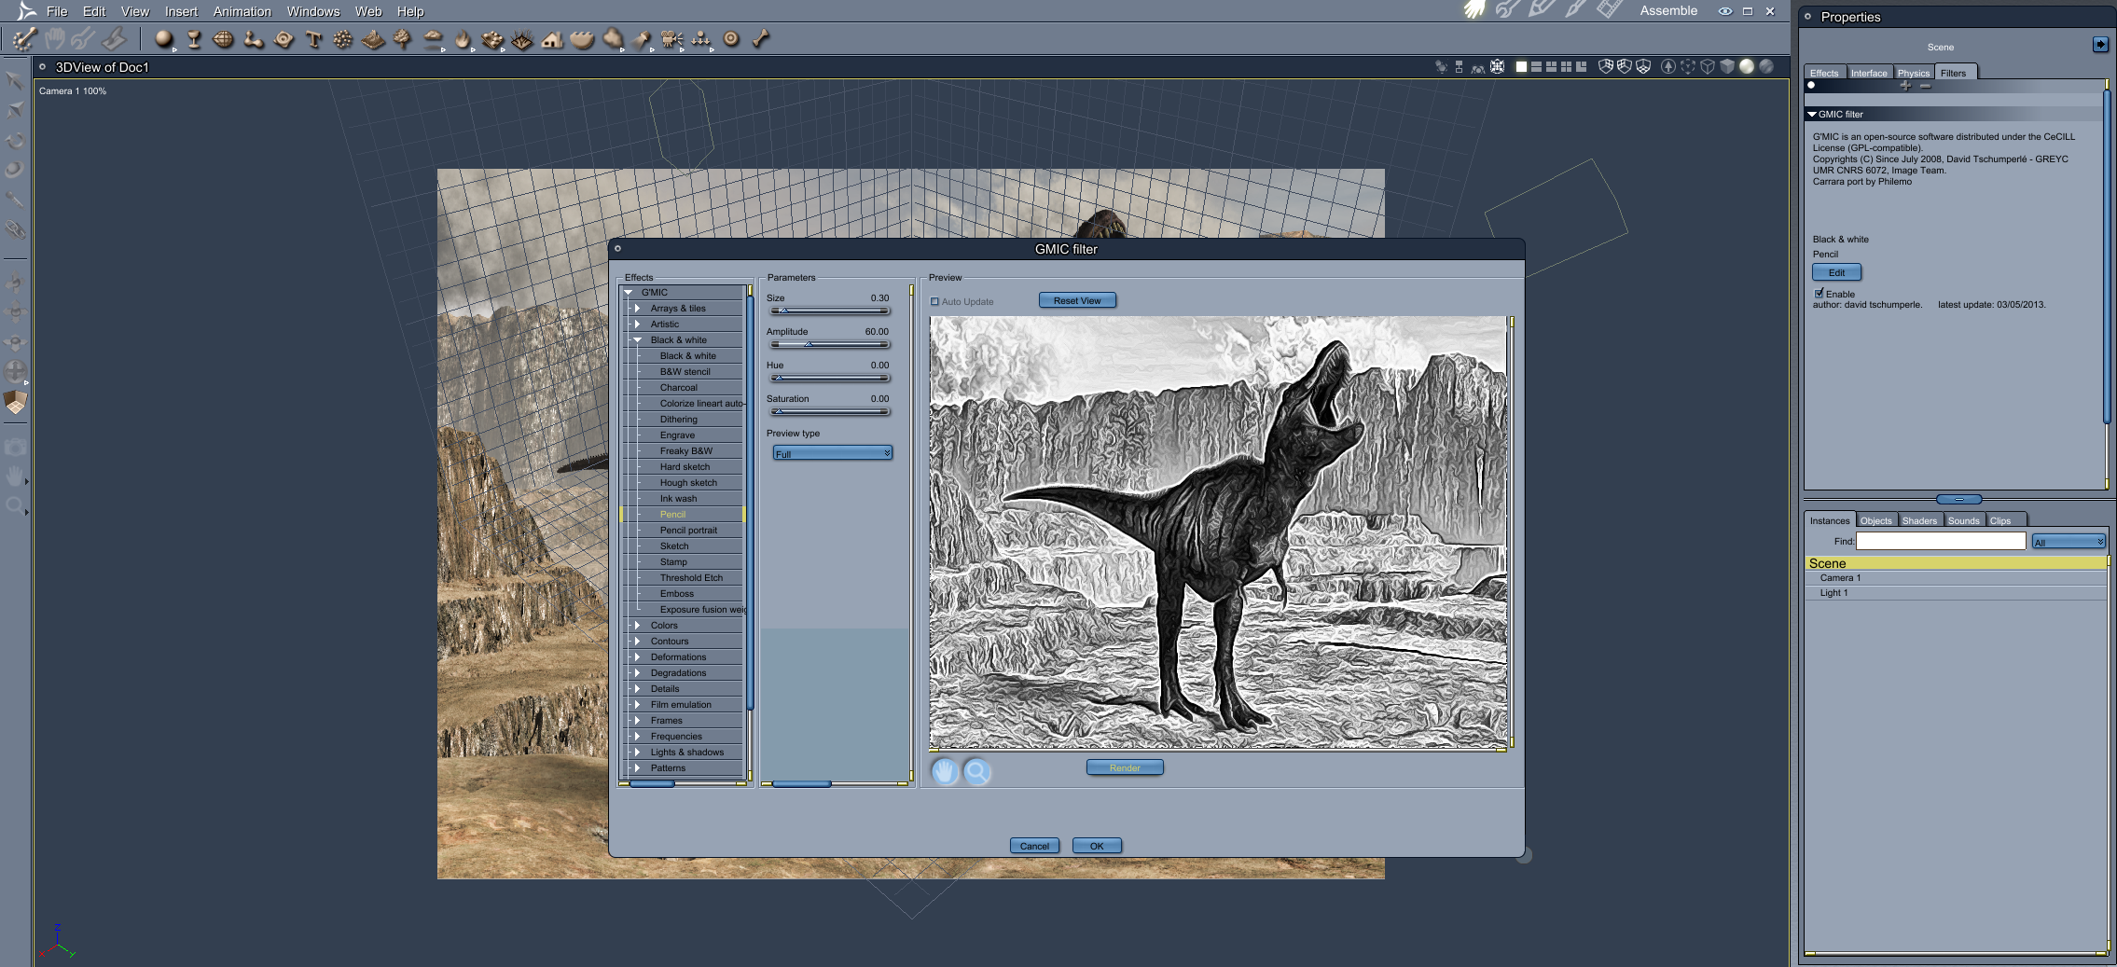Click the minus icon in Filters tab
Viewport: 2117px width, 967px height.
coord(1925,86)
